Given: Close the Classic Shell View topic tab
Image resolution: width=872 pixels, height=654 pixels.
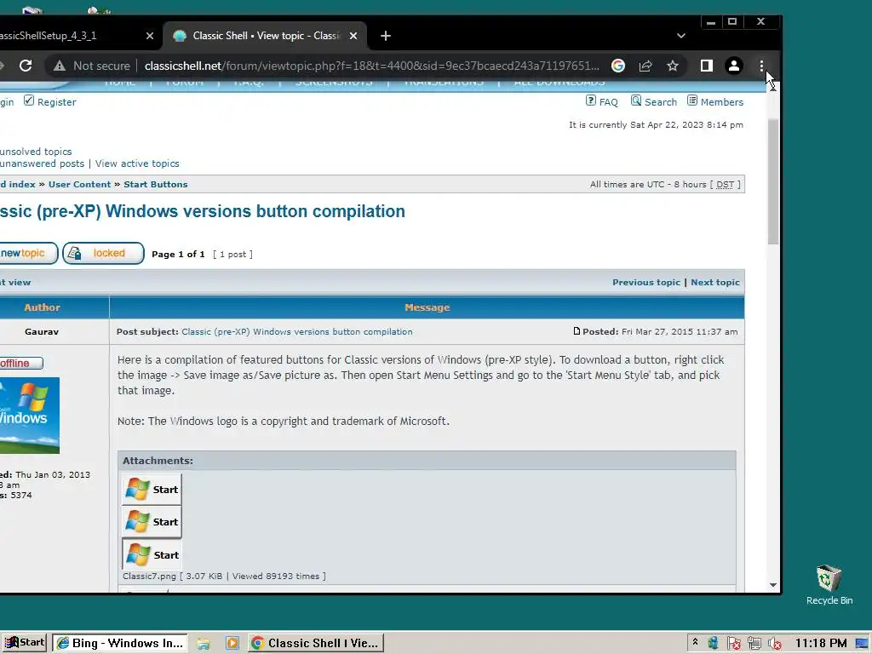Looking at the screenshot, I should coord(353,36).
